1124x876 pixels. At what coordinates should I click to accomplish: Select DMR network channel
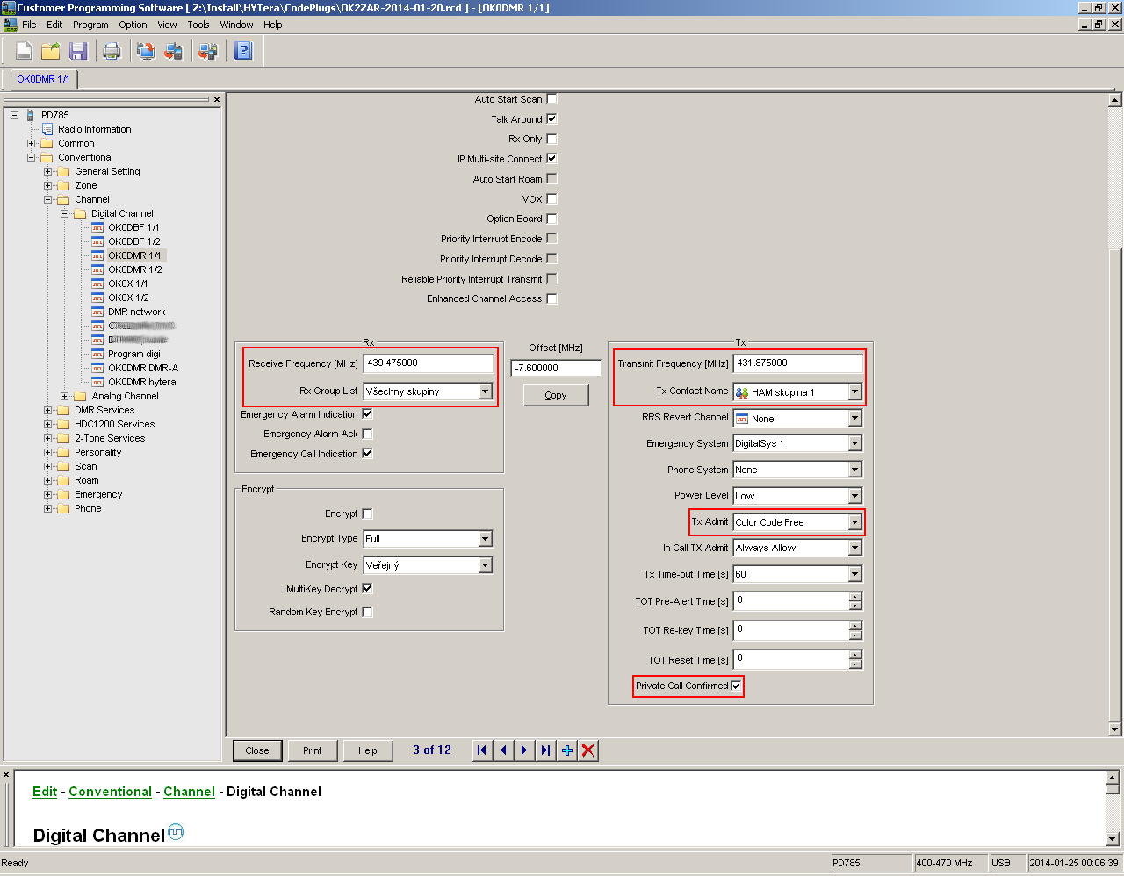136,312
